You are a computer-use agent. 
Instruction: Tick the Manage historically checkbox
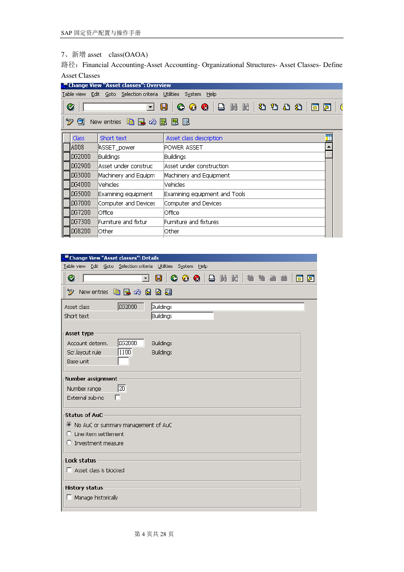click(69, 497)
